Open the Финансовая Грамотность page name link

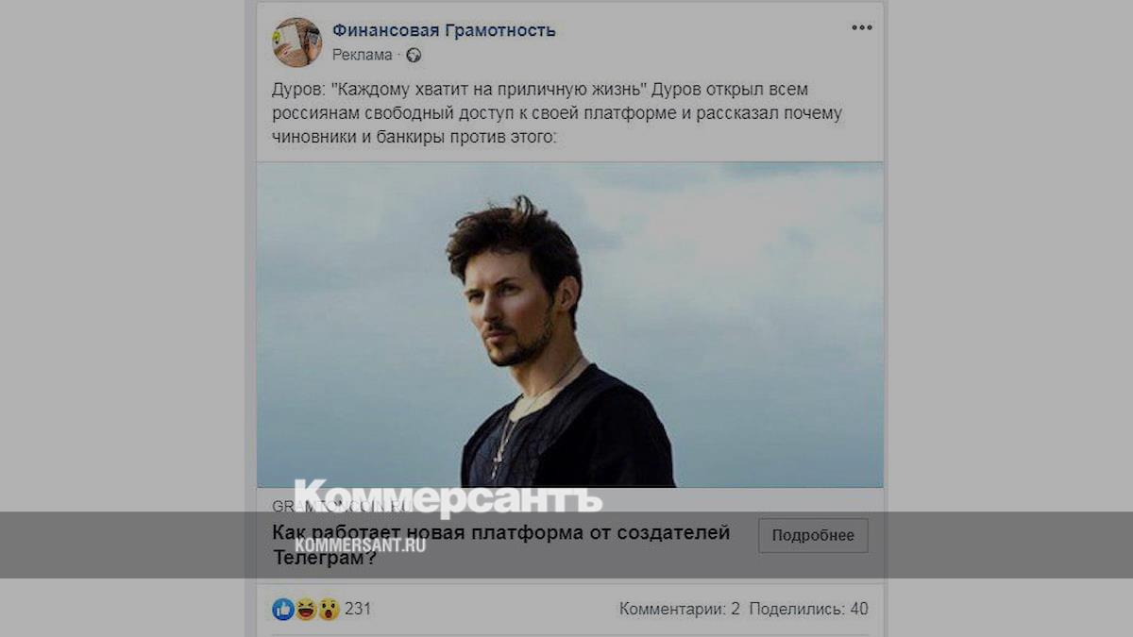(444, 30)
